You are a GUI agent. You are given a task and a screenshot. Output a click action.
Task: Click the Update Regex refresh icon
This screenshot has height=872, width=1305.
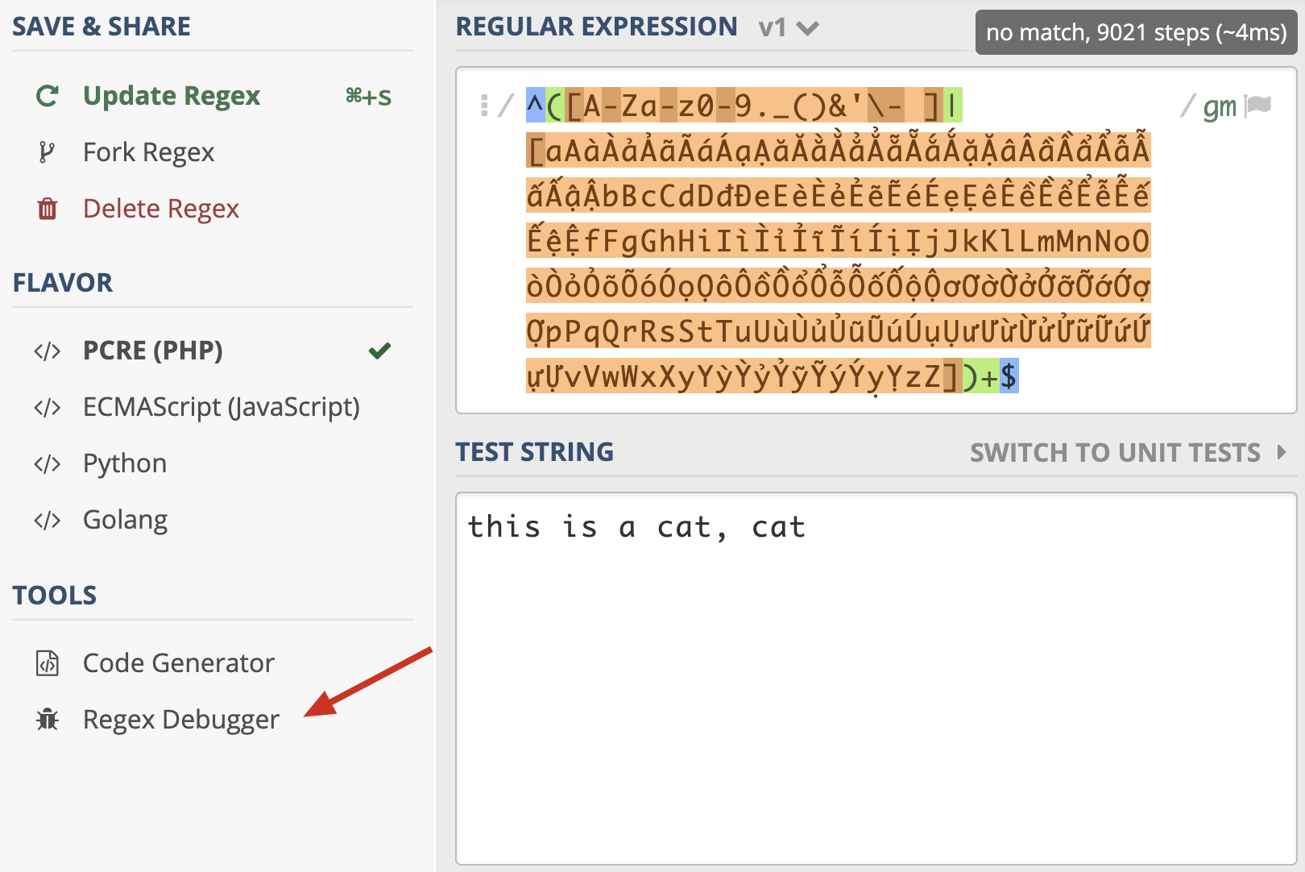(48, 96)
